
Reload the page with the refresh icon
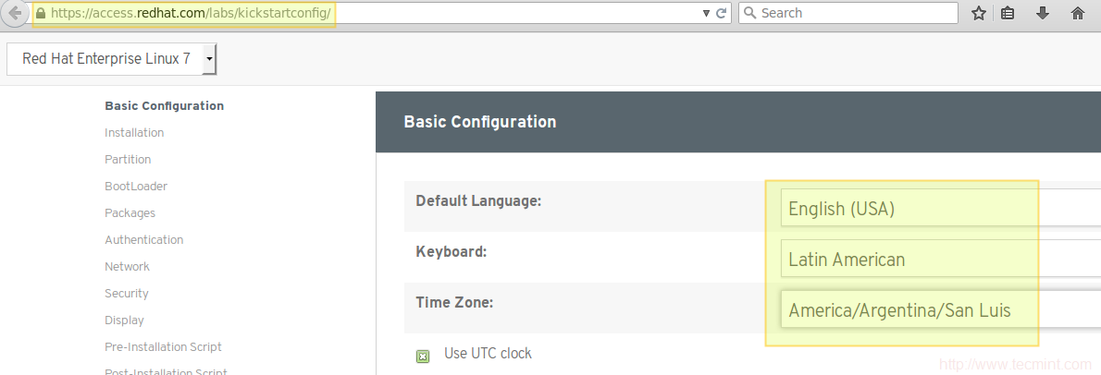point(722,14)
